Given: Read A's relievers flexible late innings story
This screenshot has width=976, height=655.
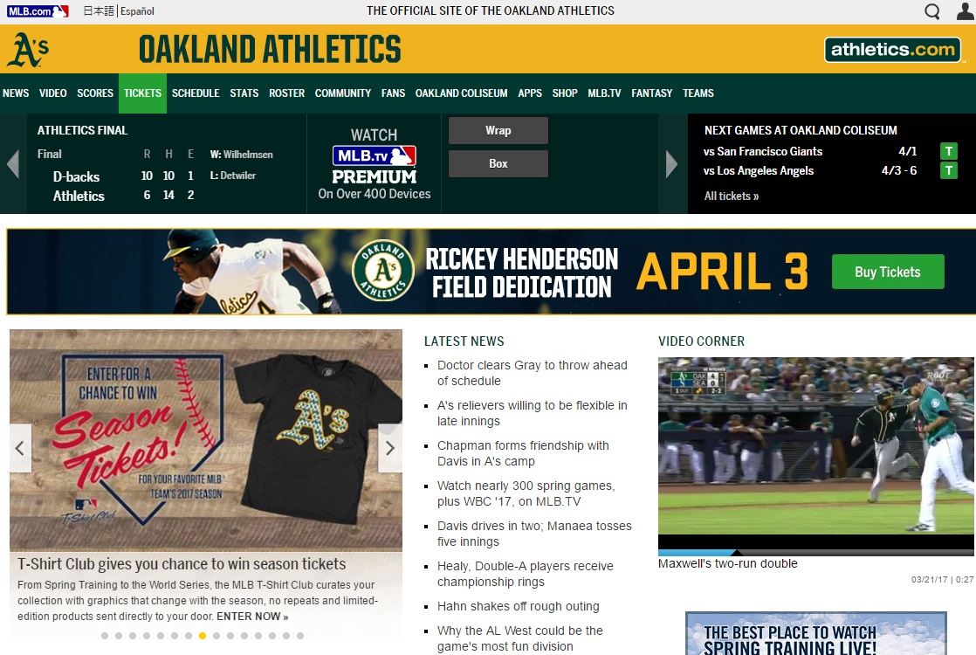Looking at the screenshot, I should click(533, 413).
